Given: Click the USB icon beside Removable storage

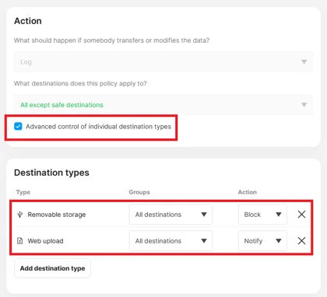Looking at the screenshot, I should coord(20,215).
